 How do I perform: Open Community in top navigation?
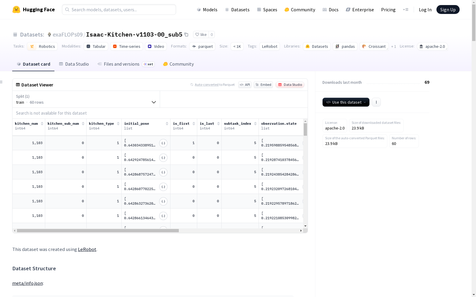tap(300, 10)
